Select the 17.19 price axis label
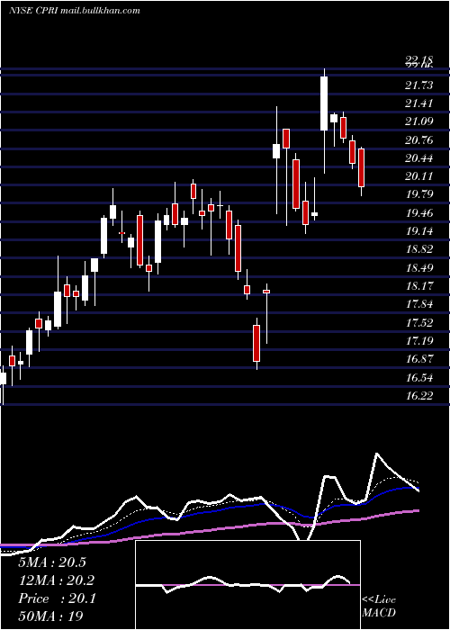450x630 pixels. pos(419,340)
